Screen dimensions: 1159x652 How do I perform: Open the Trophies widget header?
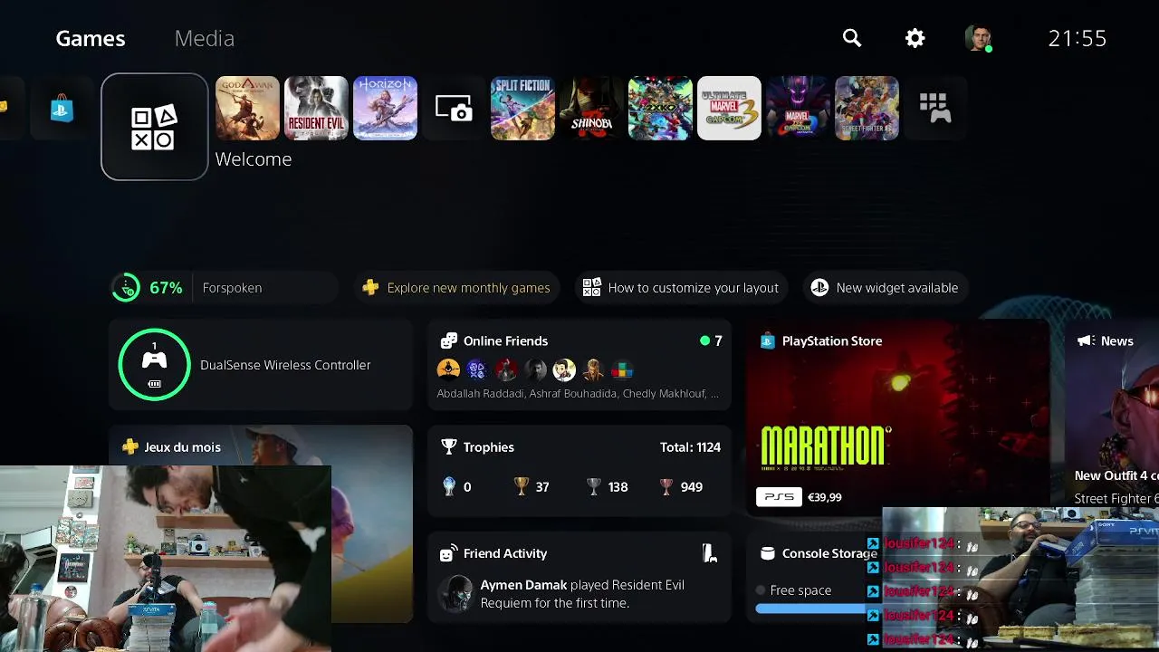[x=488, y=447]
